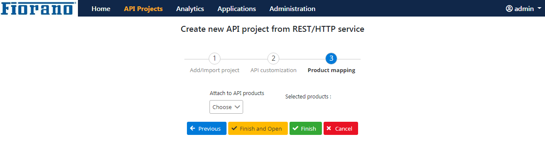Open the Choose API products dropdown
The height and width of the screenshot is (154, 545).
(226, 107)
